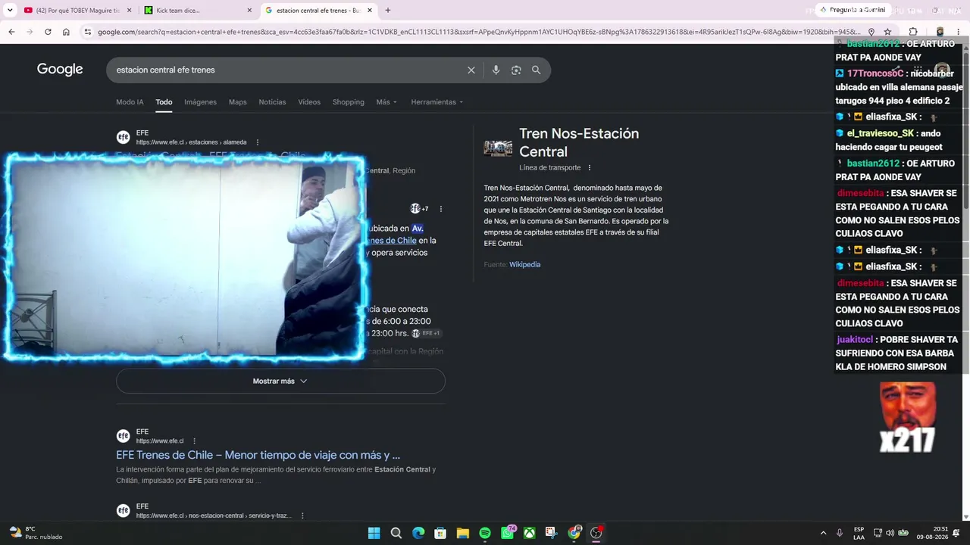
Task: Change the ESP LAA keyboard language
Action: (859, 533)
